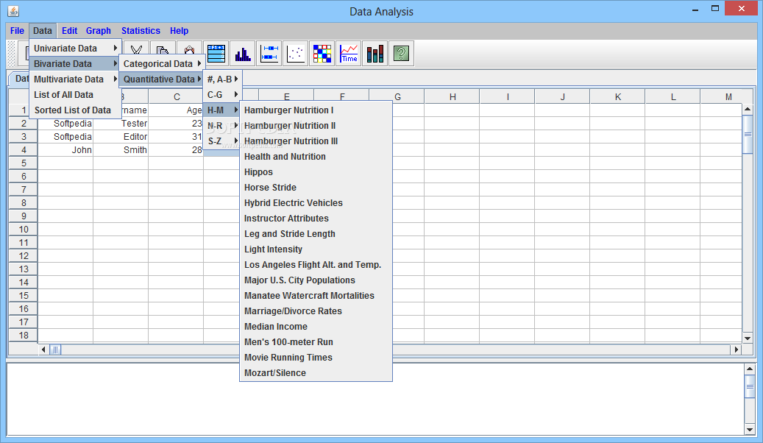This screenshot has height=443, width=763.
Task: Click the spreadsheet data table toolbar icon
Action: click(x=216, y=53)
